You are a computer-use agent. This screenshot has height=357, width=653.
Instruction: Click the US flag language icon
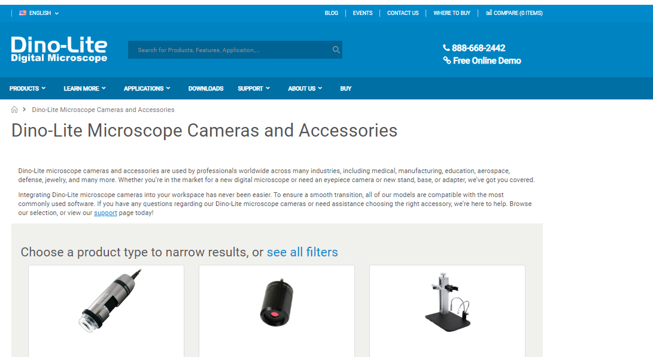pos(23,13)
